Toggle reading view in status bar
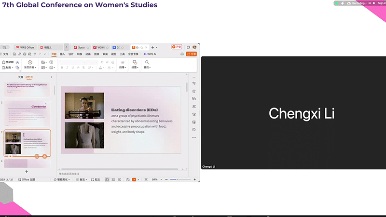The image size is (386, 217). click(120, 179)
